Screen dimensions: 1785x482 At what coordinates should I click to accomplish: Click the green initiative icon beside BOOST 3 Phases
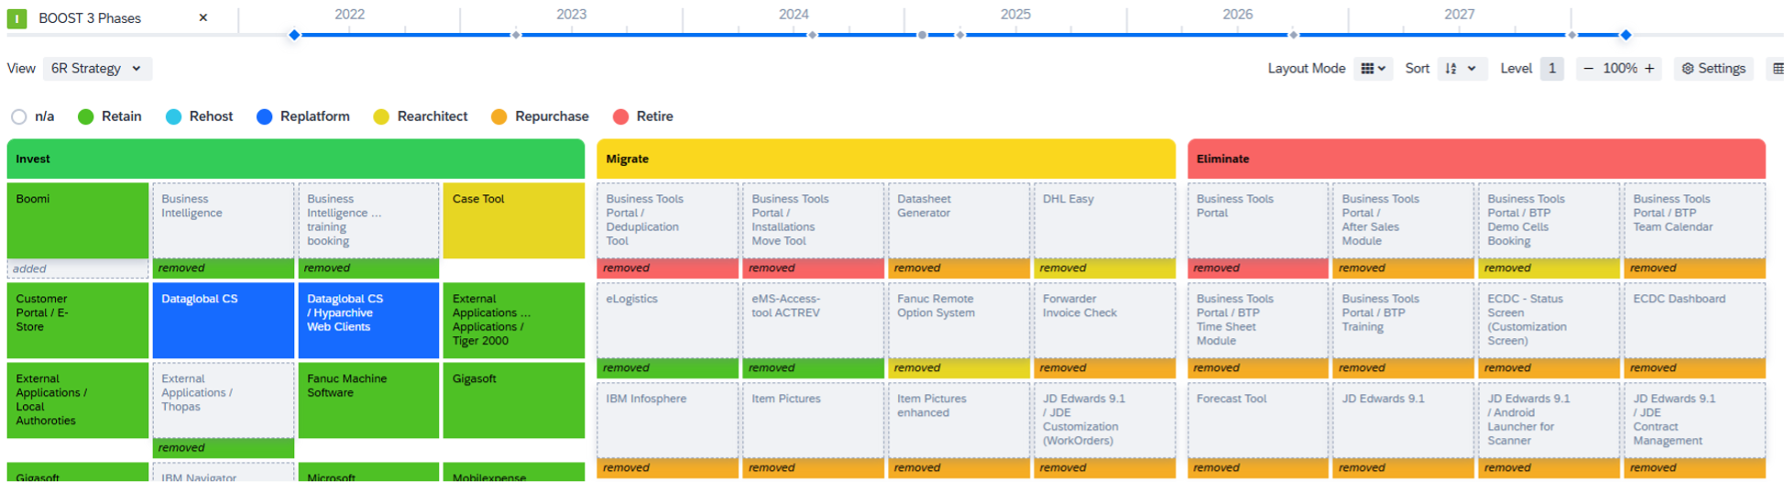pyautogui.click(x=17, y=17)
